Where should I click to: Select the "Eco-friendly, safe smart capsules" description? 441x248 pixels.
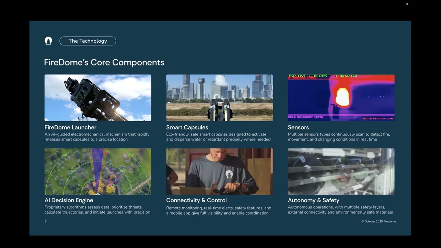click(218, 137)
